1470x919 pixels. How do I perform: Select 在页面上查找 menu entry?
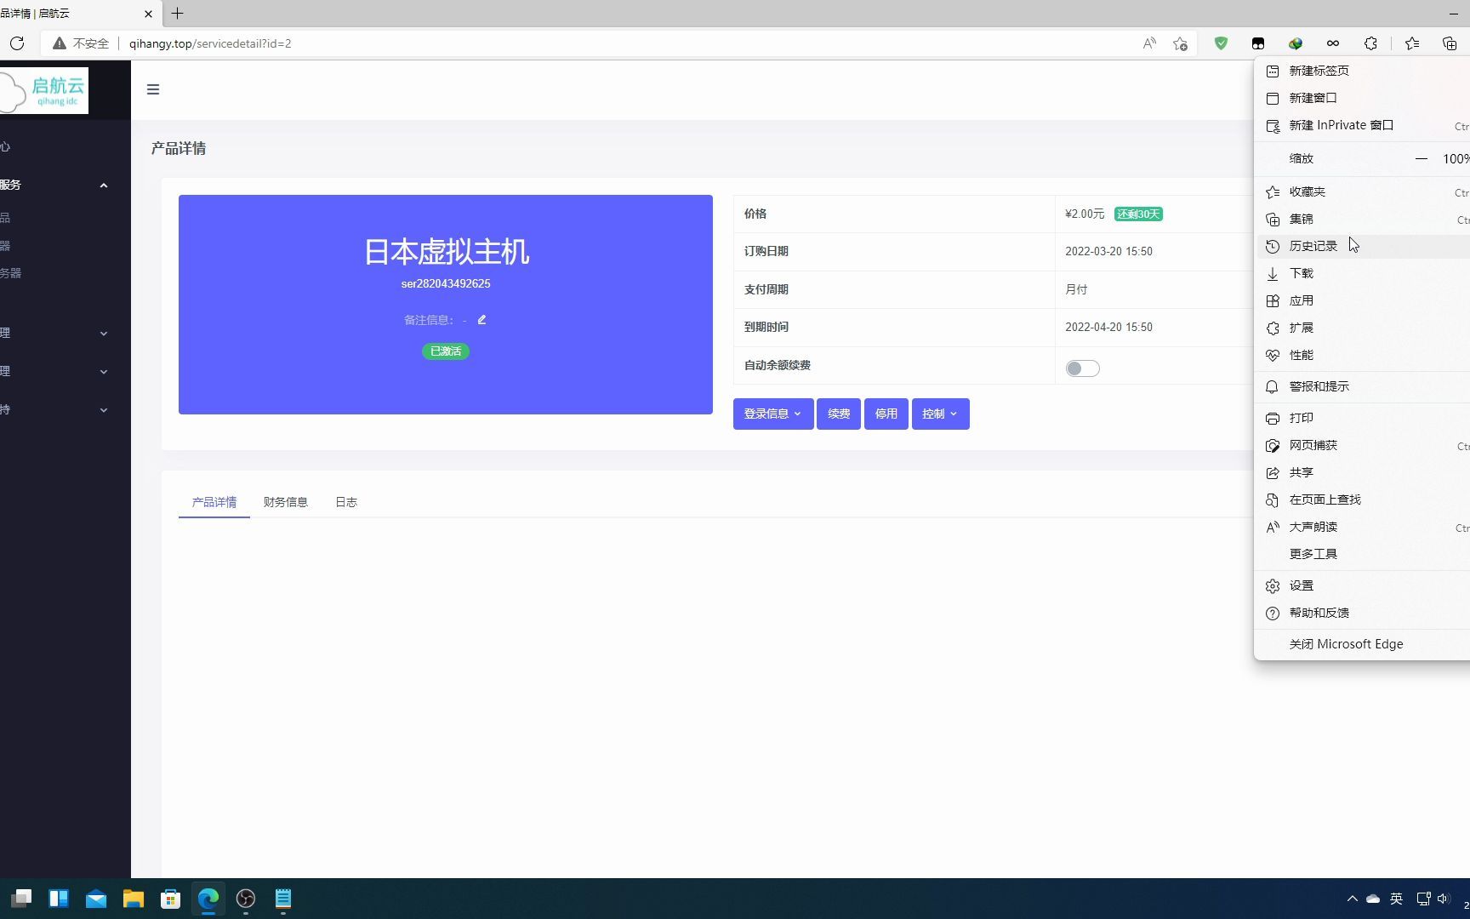pos(1364,499)
